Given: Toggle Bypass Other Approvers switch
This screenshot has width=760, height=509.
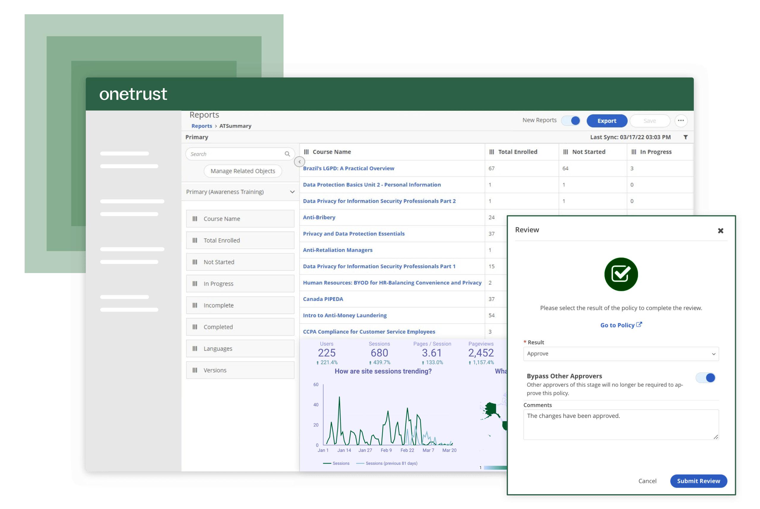Looking at the screenshot, I should click(705, 378).
